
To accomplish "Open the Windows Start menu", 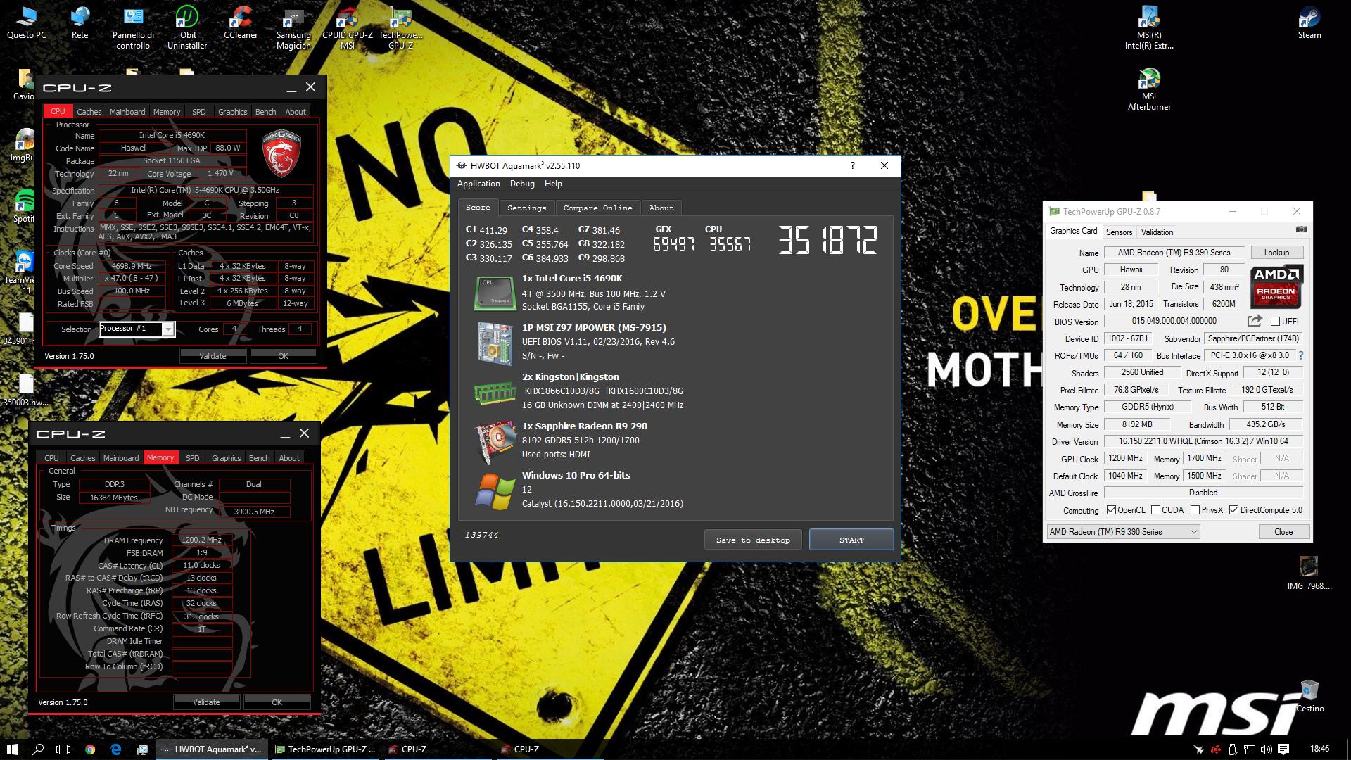I will point(12,749).
